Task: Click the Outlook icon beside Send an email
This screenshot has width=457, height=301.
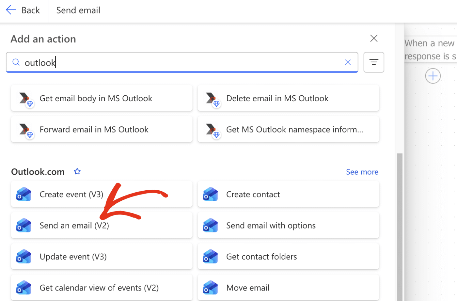Action: (x=24, y=225)
